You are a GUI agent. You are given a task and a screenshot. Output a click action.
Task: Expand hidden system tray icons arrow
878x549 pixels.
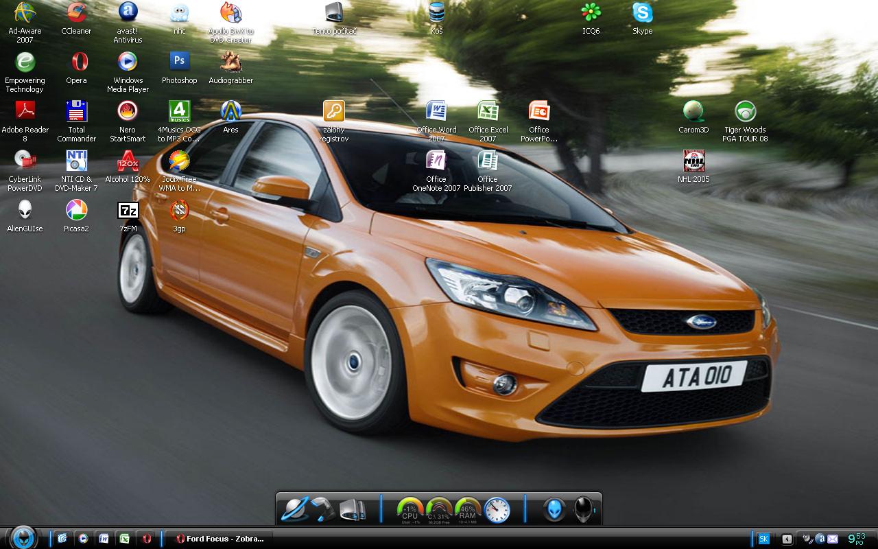[787, 539]
